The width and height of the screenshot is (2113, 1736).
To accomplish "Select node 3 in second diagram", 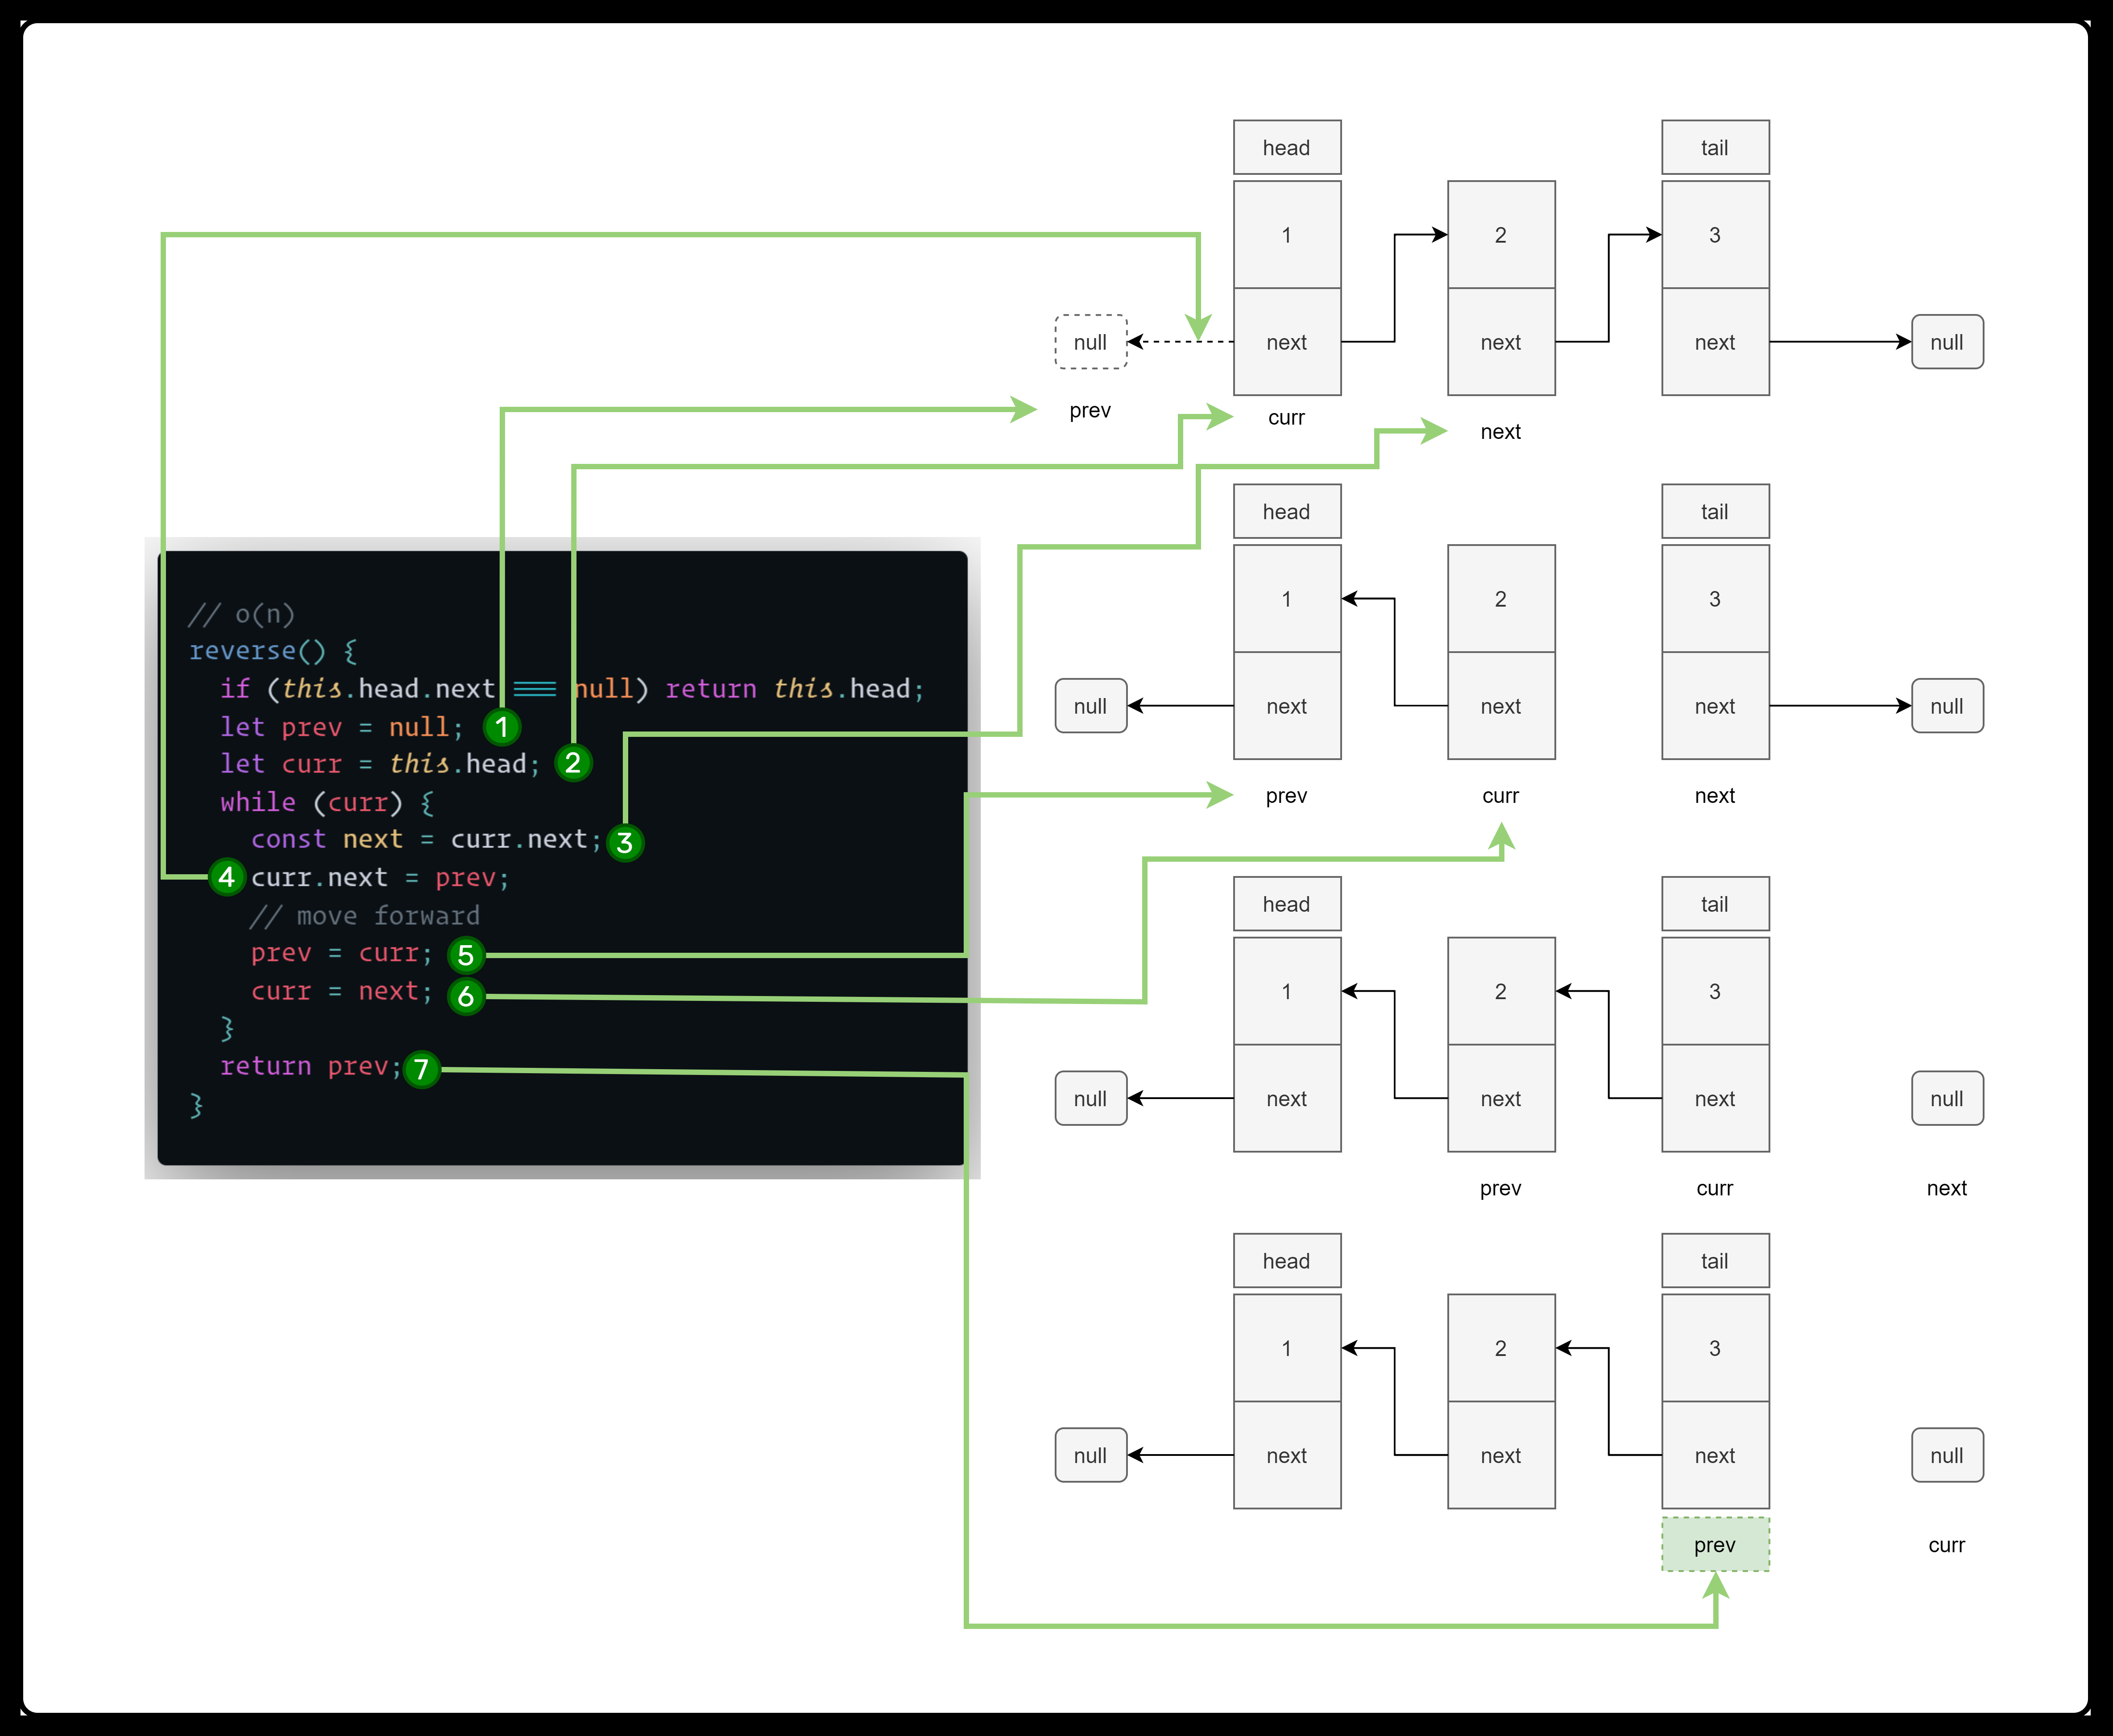I will point(1714,599).
